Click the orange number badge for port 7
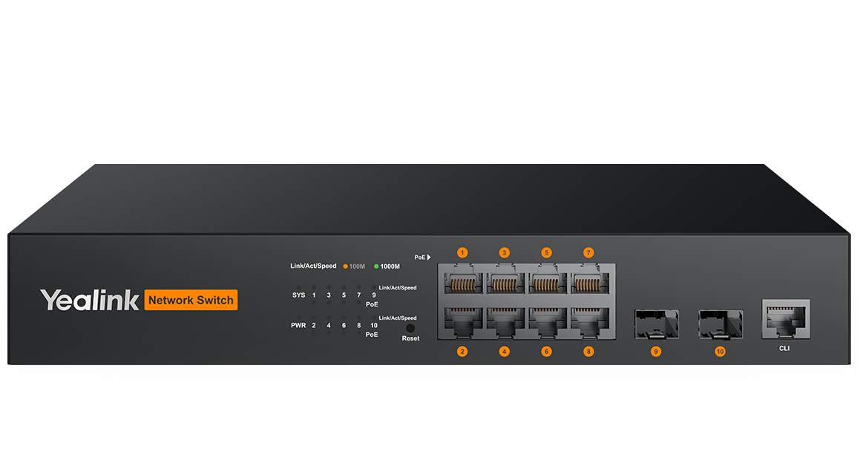Screen dimensions: 860x469 587,252
